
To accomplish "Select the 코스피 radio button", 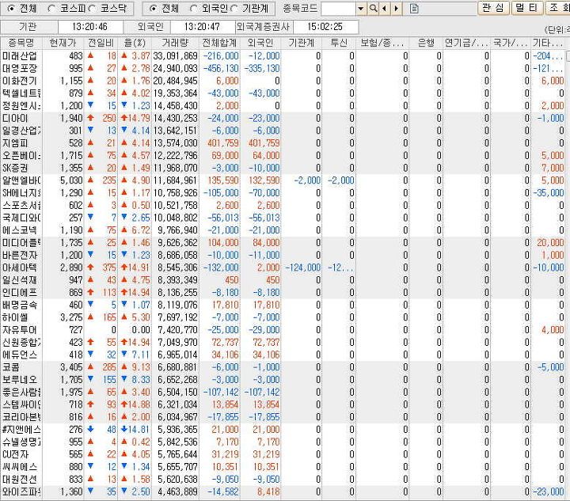I will (51, 9).
